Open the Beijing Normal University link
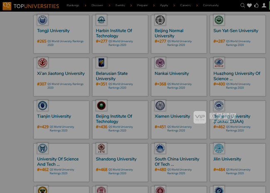The image size is (270, 193). click(x=169, y=33)
